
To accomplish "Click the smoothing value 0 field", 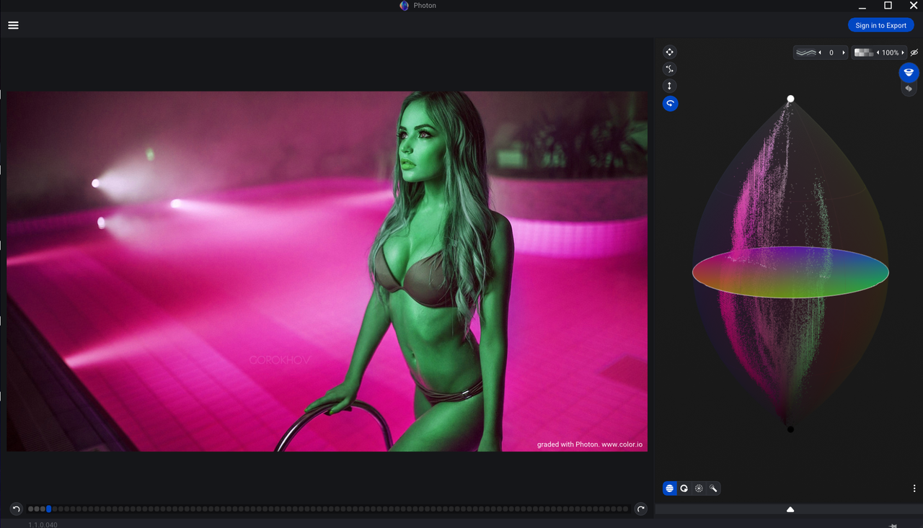I will pos(831,53).
